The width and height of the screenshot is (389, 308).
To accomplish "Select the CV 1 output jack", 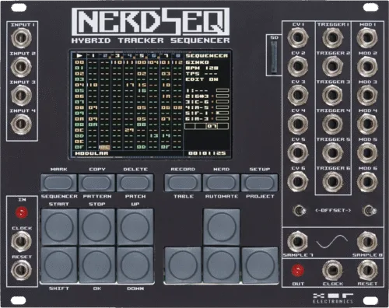I will pos(298,37).
